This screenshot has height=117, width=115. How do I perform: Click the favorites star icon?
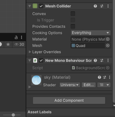coord(8,44)
